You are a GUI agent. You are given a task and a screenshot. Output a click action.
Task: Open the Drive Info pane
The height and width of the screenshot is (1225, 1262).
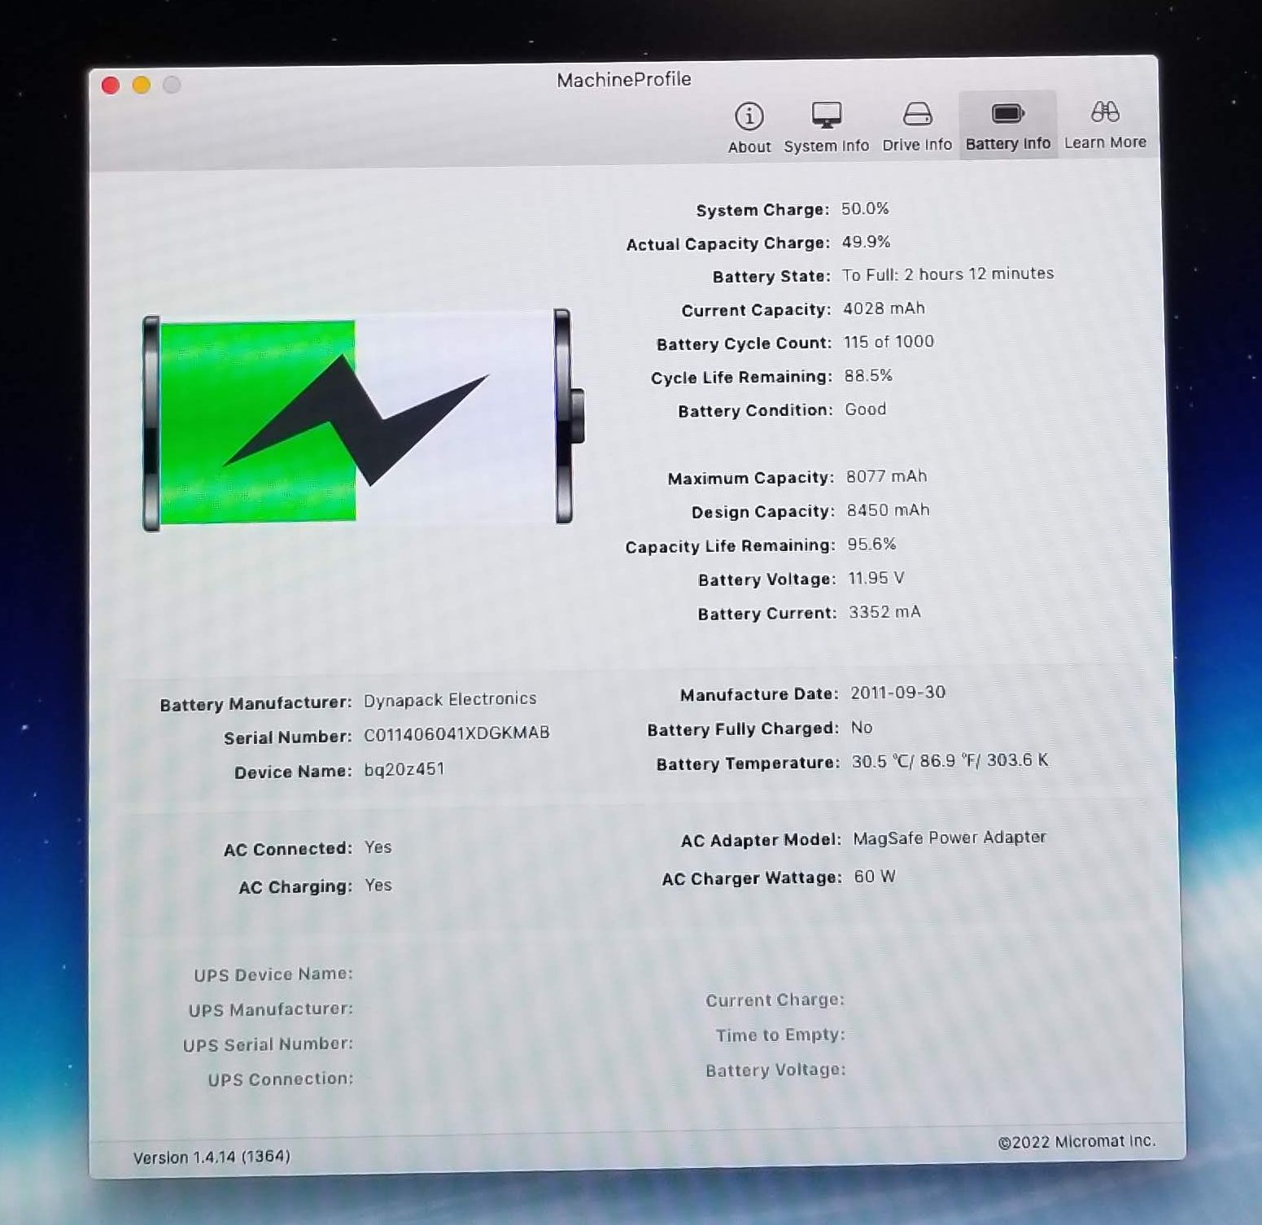click(x=917, y=126)
